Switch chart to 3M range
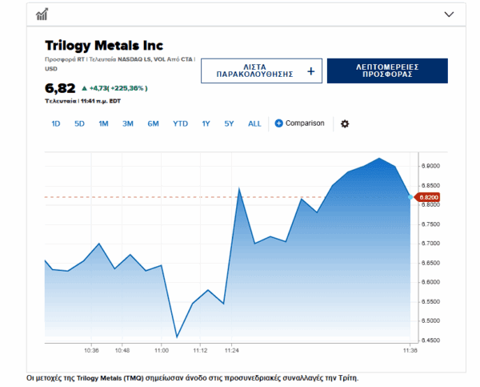The width and height of the screenshot is (480, 387). click(x=127, y=123)
